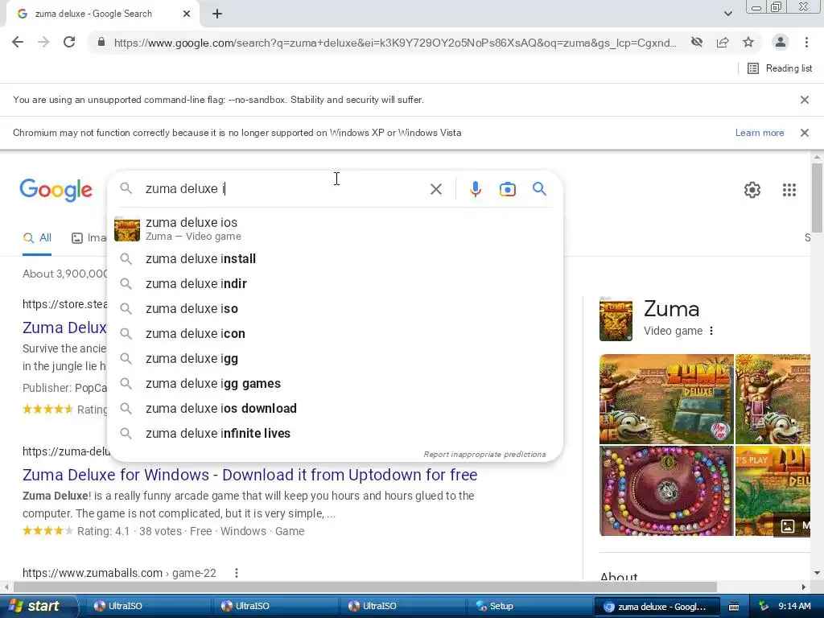This screenshot has width=824, height=618.
Task: Open the Zuma Deluxe title screen image
Action: pyautogui.click(x=666, y=399)
